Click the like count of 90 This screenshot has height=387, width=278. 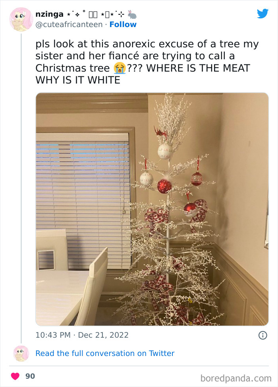[x=30, y=376]
